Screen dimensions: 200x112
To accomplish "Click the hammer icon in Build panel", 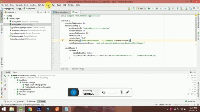I will click(x=5, y=76).
